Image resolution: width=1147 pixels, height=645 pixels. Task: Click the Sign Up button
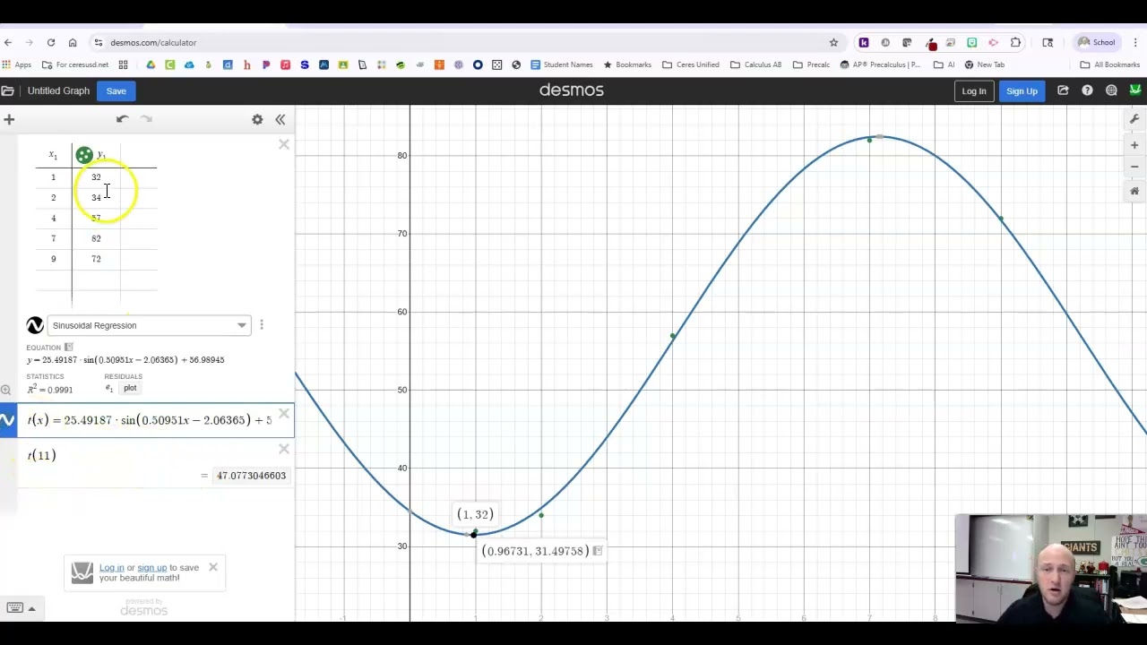click(x=1022, y=90)
